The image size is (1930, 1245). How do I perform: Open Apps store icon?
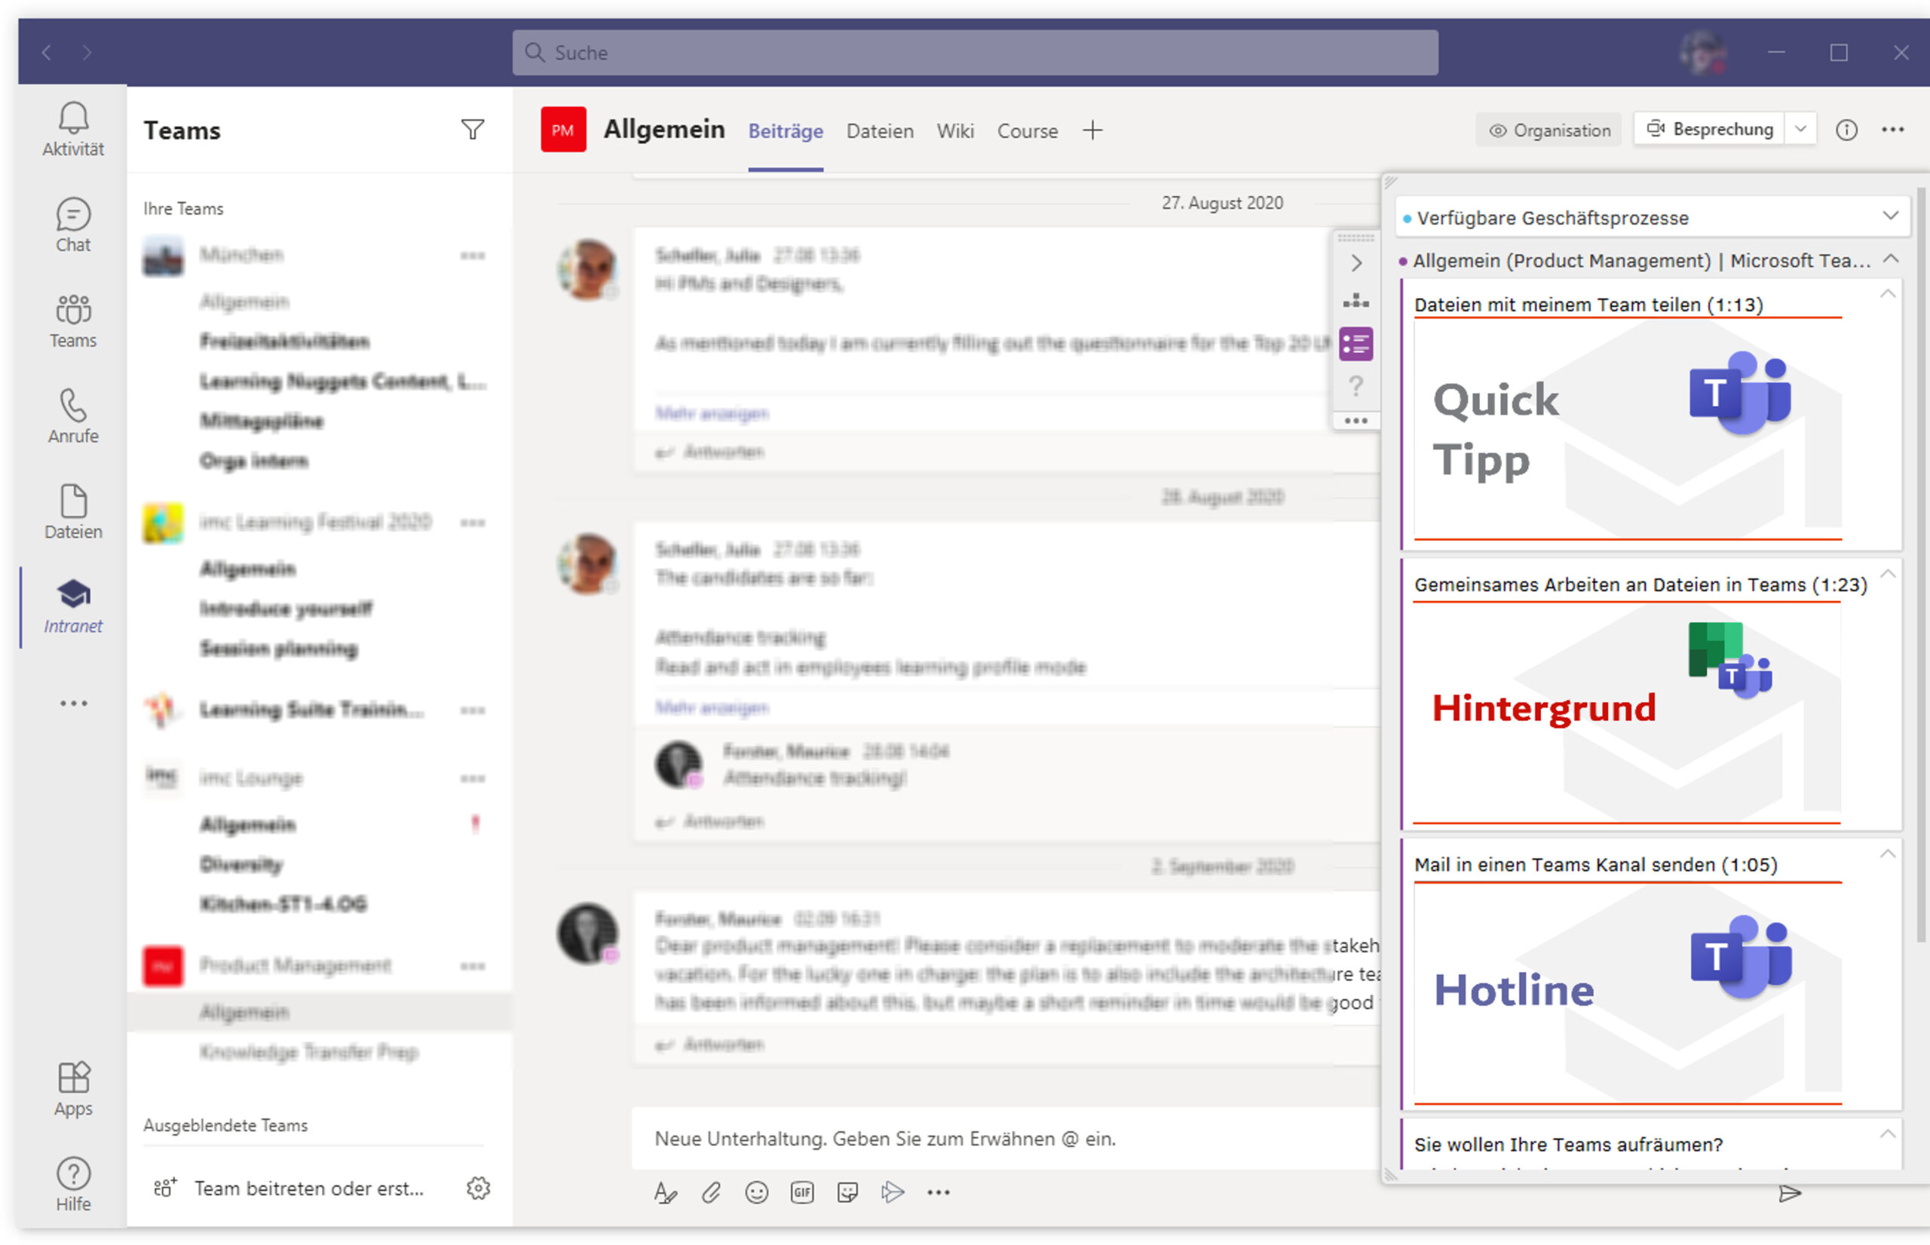pyautogui.click(x=72, y=1089)
